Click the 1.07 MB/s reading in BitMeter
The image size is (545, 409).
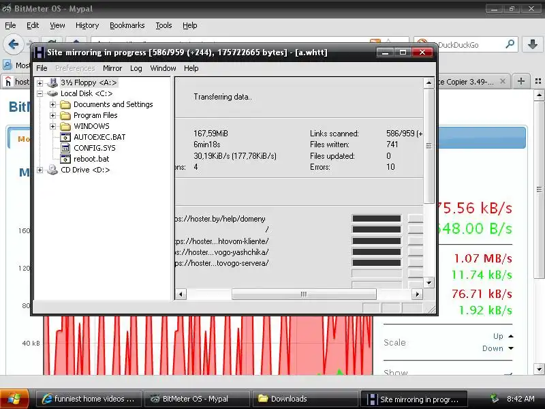[483, 258]
